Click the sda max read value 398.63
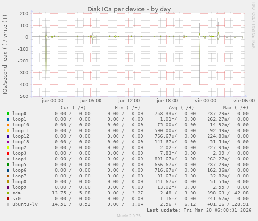This screenshot has height=221, width=258. coord(216,193)
